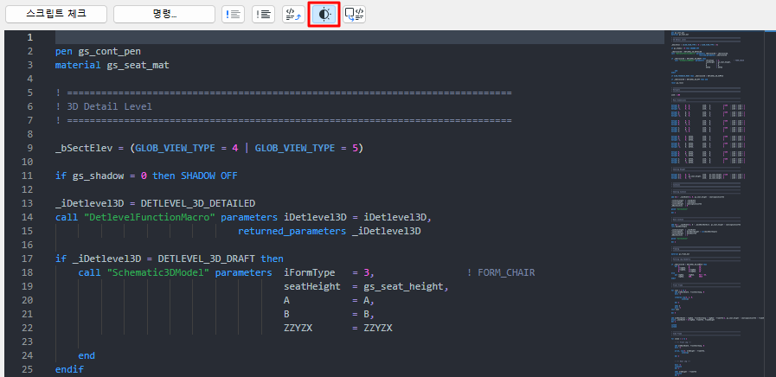Click line number 25 in gutter

(27, 369)
